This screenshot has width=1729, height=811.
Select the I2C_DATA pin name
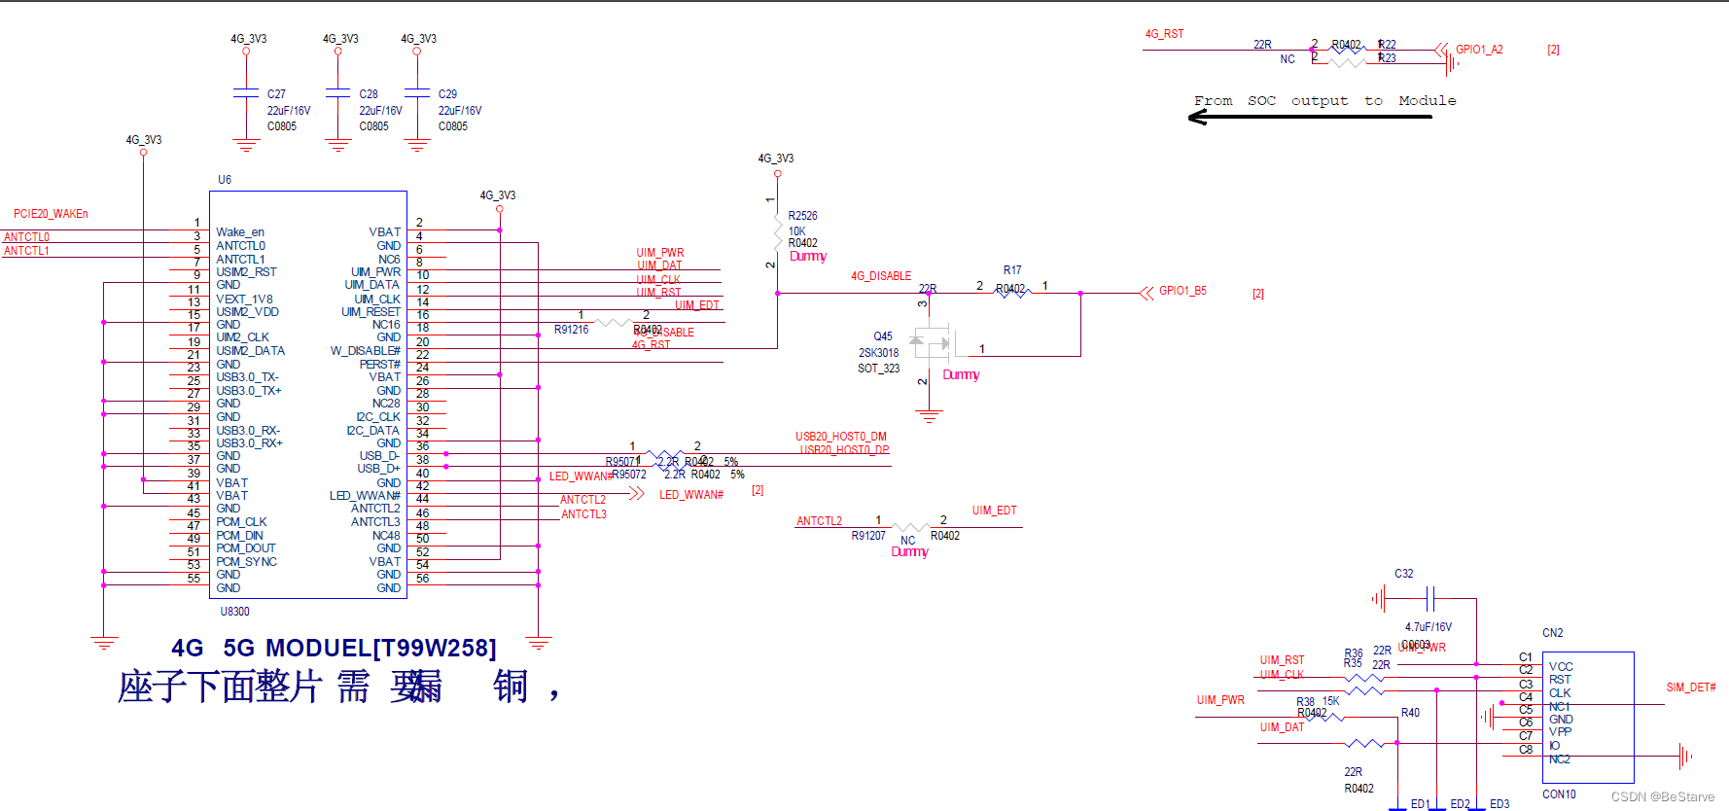373,431
